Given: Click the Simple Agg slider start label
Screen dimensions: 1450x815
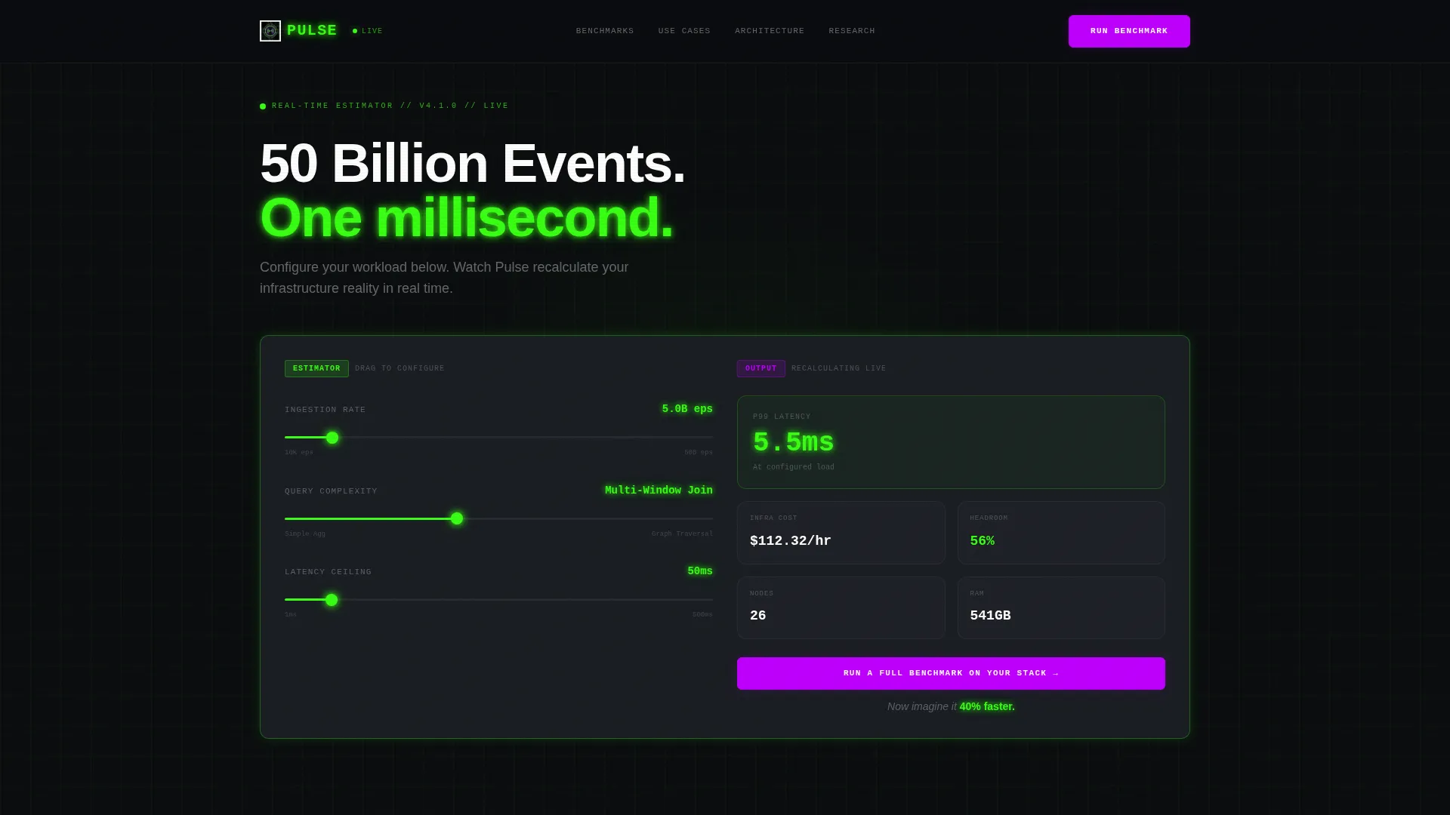Looking at the screenshot, I should pos(305,534).
